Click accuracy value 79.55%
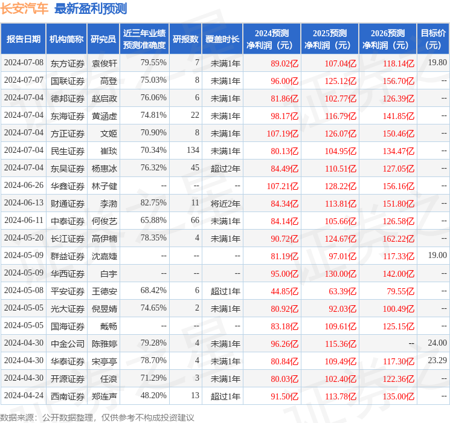 point(153,62)
